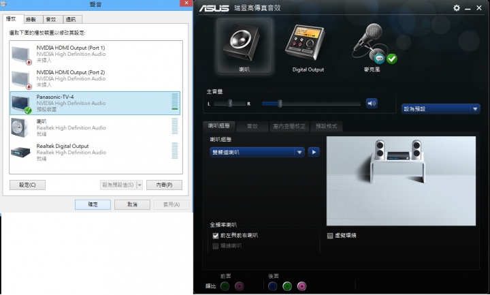Select the Digital Output device icon
490x295 pixels.
305,44
